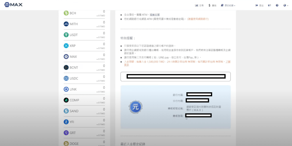The width and height of the screenshot is (292, 146).
Task: Select the XRP coin icon
Action: pos(66,46)
